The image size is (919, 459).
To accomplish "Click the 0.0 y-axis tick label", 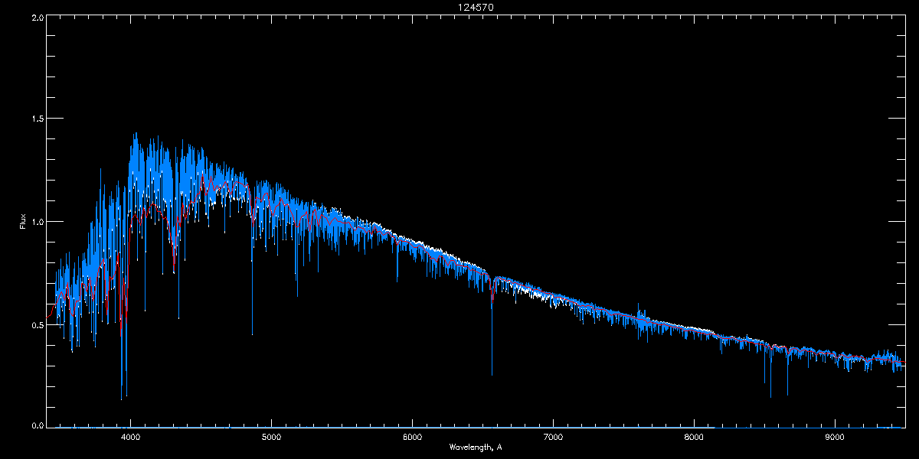I will 37,426.
